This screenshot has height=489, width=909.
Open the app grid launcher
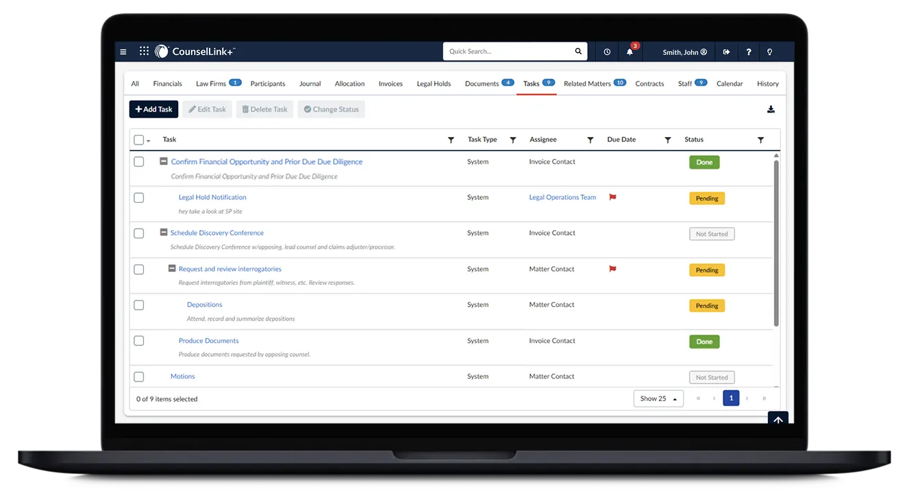coord(143,51)
